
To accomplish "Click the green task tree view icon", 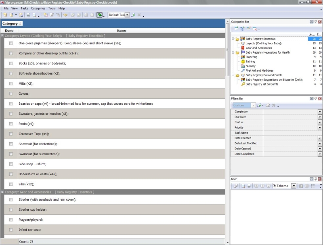I will click(x=99, y=15).
